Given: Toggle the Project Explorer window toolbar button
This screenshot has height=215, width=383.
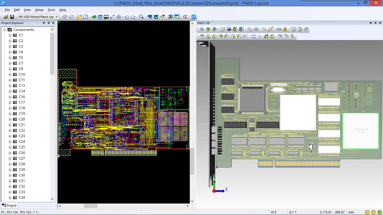Looking at the screenshot, I should click(177, 17).
